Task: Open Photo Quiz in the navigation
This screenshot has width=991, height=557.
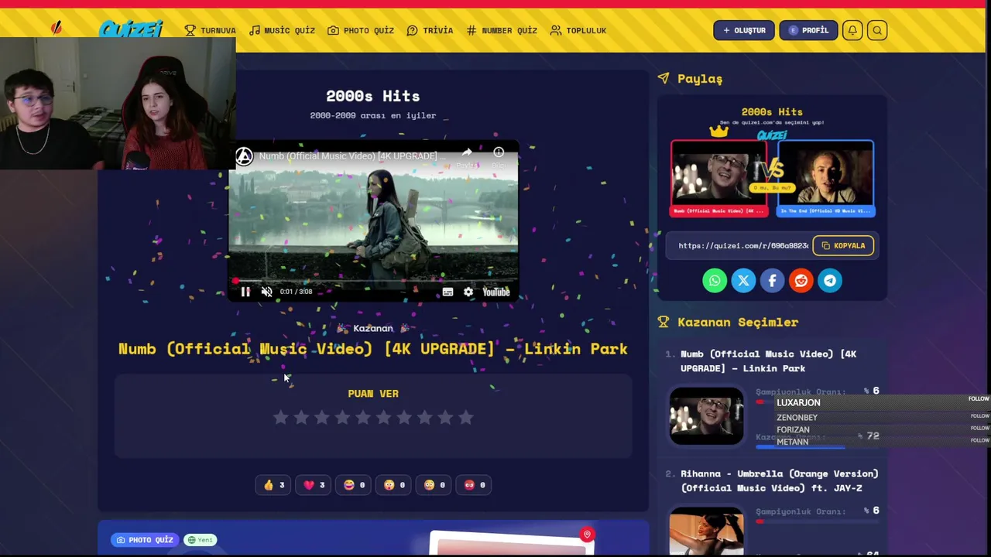Action: tap(361, 30)
